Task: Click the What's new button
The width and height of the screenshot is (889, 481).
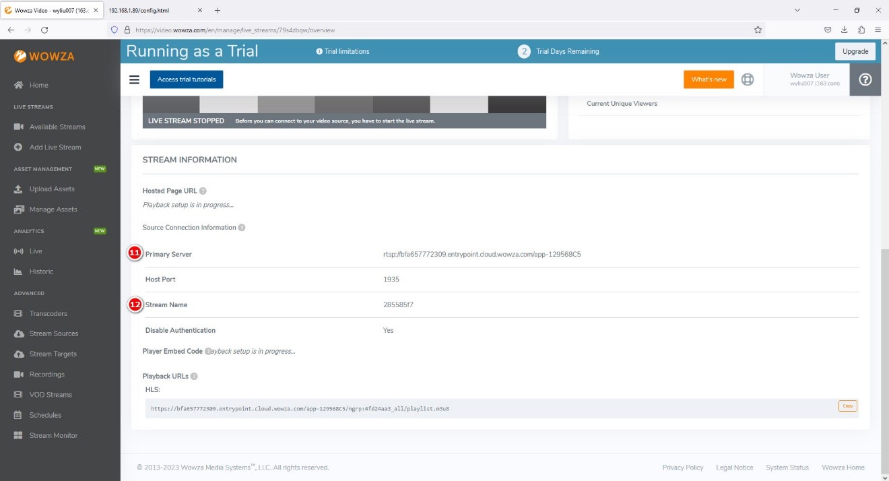Action: click(709, 79)
